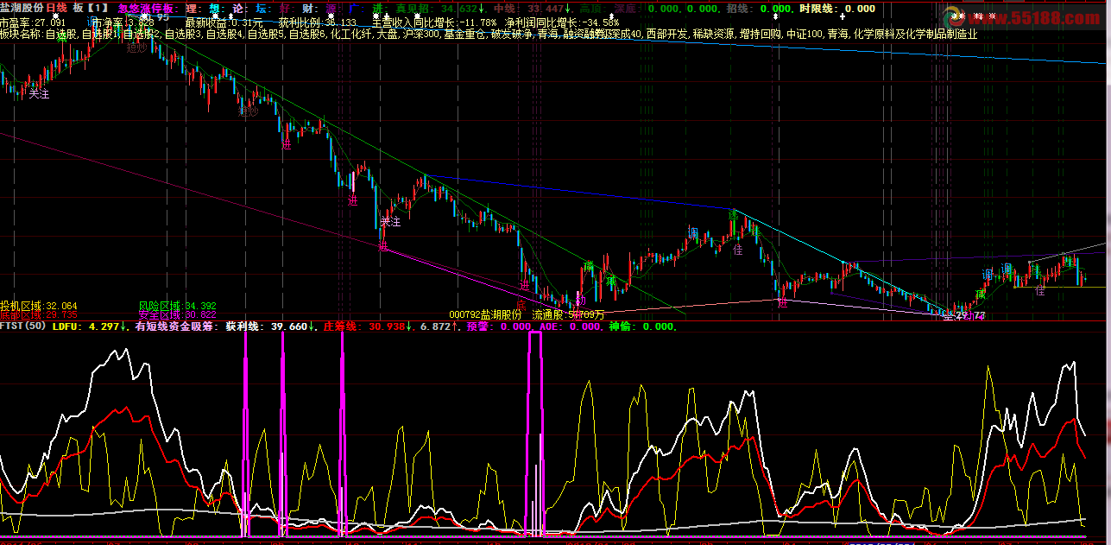Click 市净率:3.828 figure
This screenshot has width=1111, height=545.
123,22
